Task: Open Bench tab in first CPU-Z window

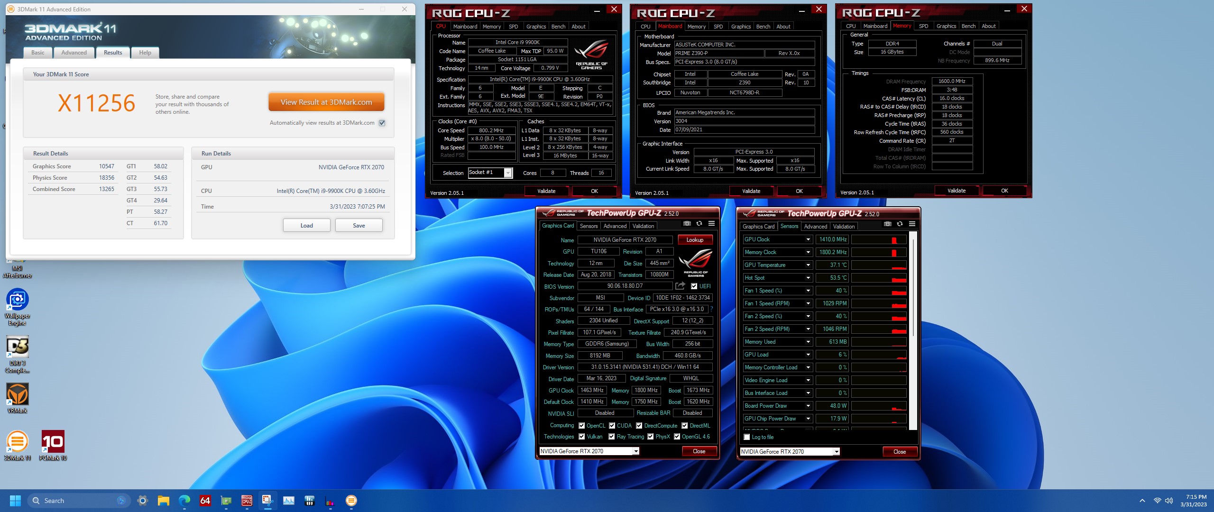Action: pos(558,27)
